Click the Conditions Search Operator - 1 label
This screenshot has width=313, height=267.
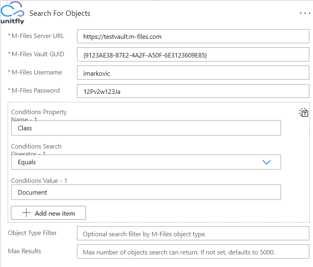[x=36, y=149]
